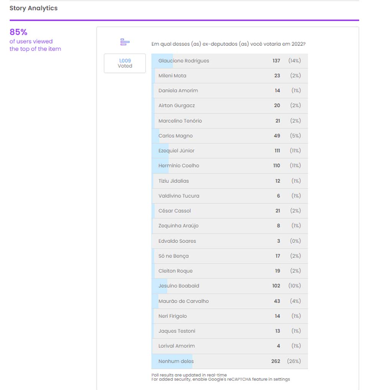Click the Nenhum deles blue result bar
Image resolution: width=368 pixels, height=390 pixels.
(x=172, y=361)
